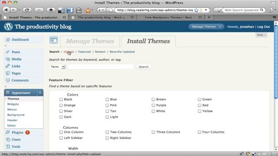This screenshot has height=156, width=278.
Task: Click the Tools icon in sidebar
Action: coord(8,146)
